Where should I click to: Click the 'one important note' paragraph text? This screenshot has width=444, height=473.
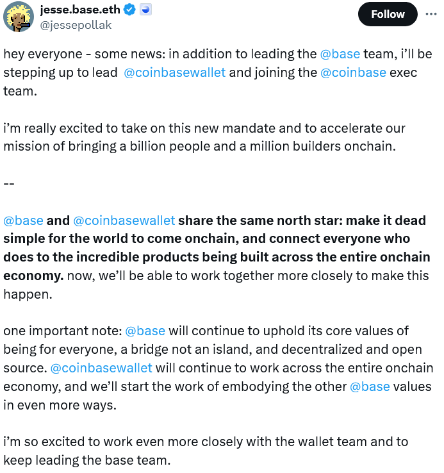(x=218, y=368)
